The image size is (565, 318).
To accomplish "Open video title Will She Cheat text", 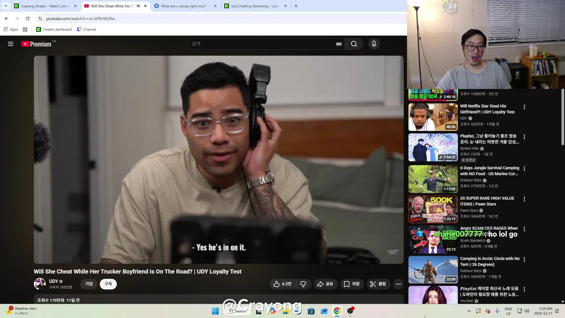I will pos(138,272).
